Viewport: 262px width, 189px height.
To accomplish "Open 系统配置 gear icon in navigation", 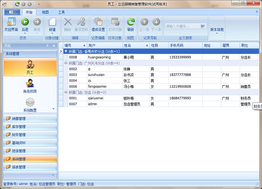I will (30, 105).
